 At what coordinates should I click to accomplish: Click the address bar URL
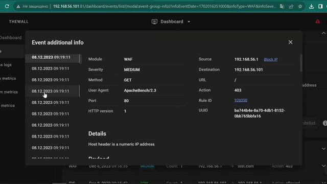(165, 6)
